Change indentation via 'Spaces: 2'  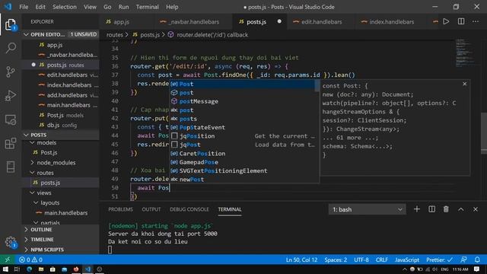(336, 260)
